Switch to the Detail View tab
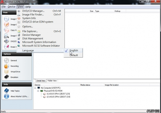This screenshot has width=161, height=113. tap(41, 81)
